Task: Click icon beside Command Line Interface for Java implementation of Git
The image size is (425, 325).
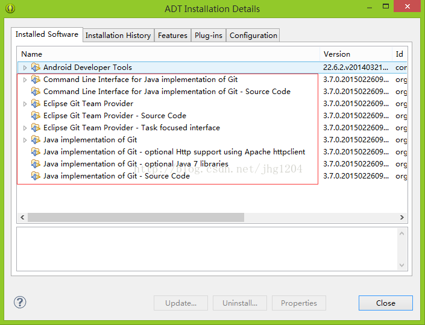Action: tap(36, 80)
